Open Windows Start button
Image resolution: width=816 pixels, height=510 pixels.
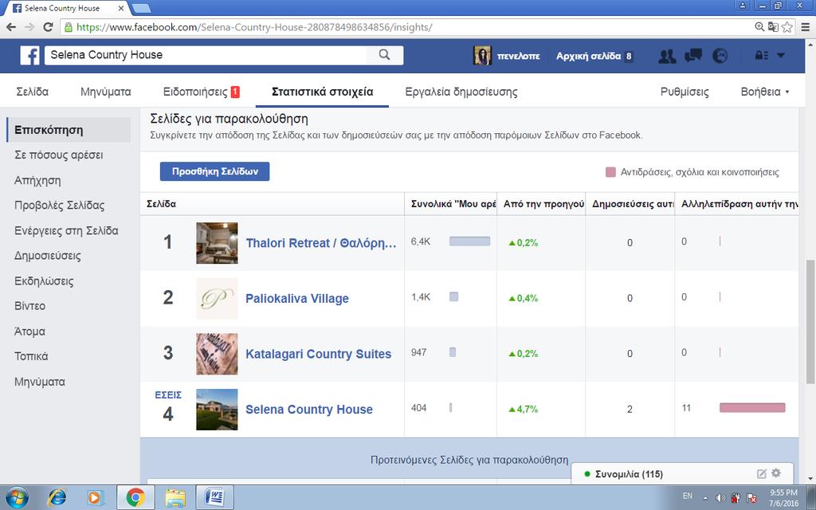tap(17, 497)
